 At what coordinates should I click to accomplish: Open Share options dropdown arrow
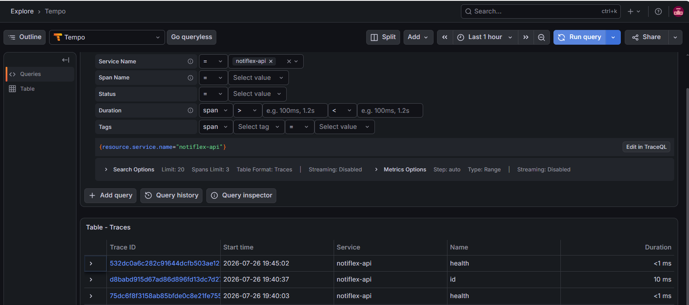[x=675, y=37]
